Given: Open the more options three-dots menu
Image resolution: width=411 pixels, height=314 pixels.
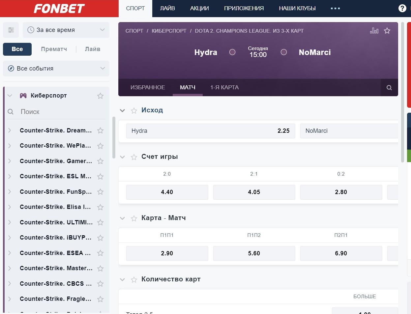Looking at the screenshot, I should pyautogui.click(x=335, y=9).
